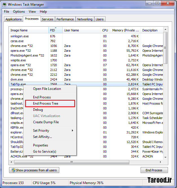Image resolution: width=177 pixels, height=188 pixels.
Task: Click Processes: 153 in status bar
Action: click(x=13, y=183)
